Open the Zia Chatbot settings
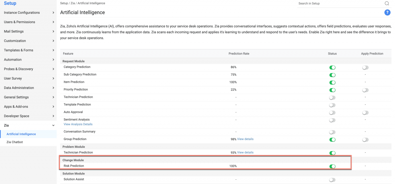The height and width of the screenshot is (184, 395). click(x=15, y=142)
